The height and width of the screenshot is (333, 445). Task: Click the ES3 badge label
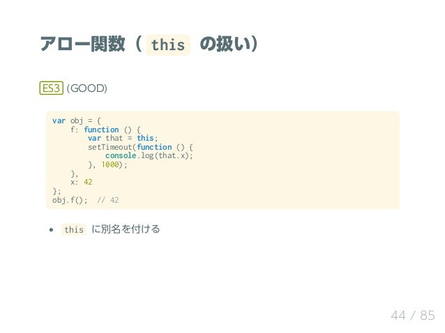point(51,88)
